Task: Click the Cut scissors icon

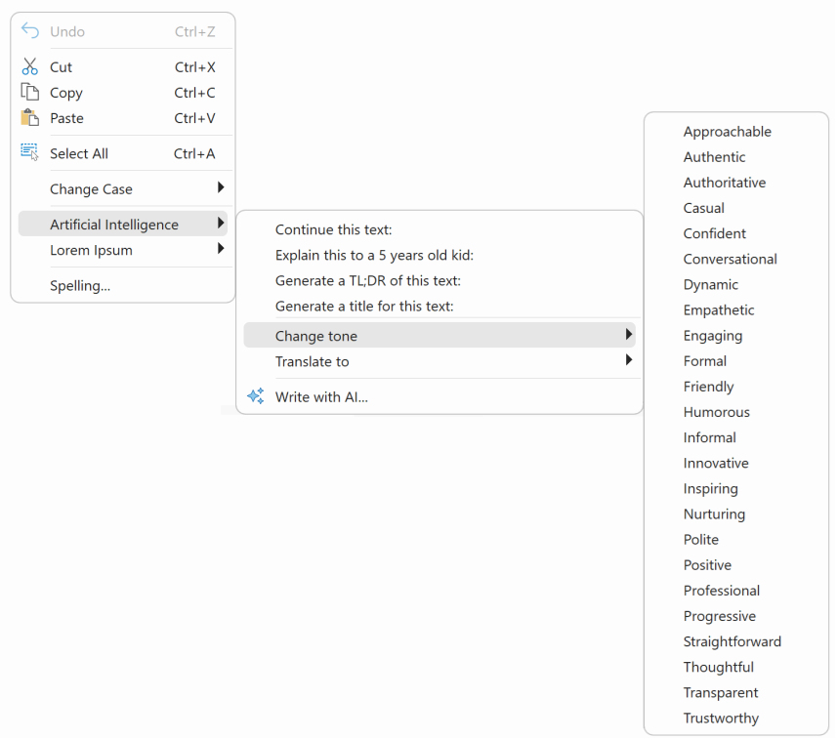Action: pos(30,66)
